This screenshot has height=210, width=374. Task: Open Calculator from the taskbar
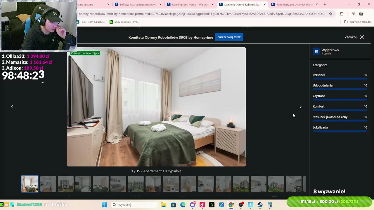point(270,205)
